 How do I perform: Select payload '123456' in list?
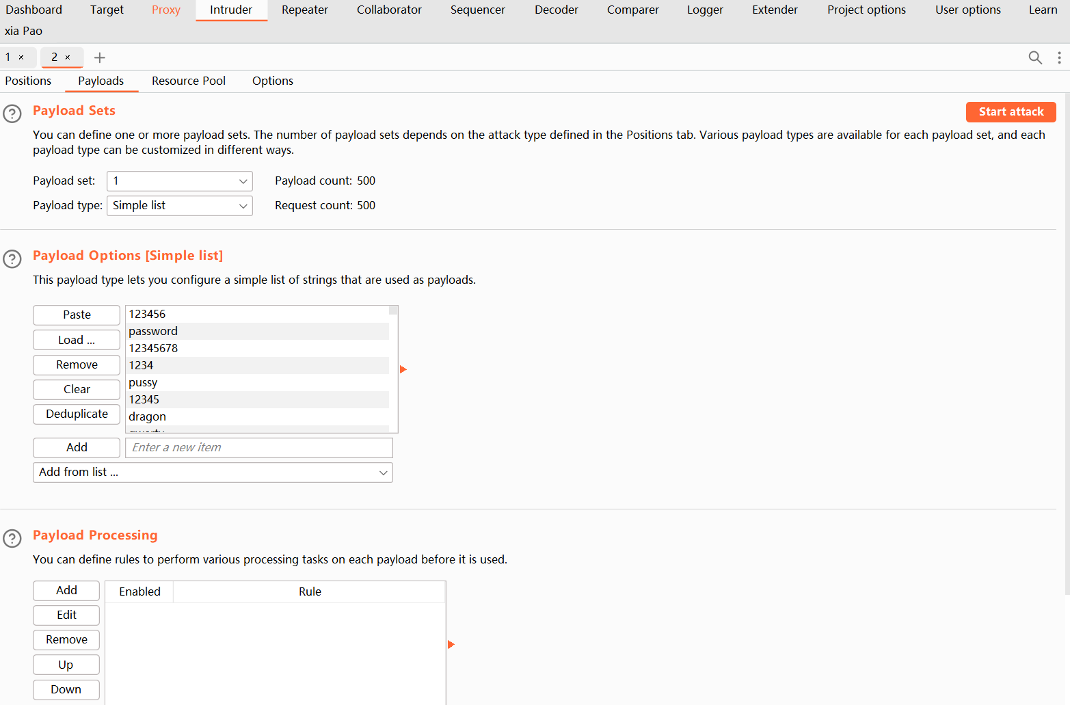point(257,314)
